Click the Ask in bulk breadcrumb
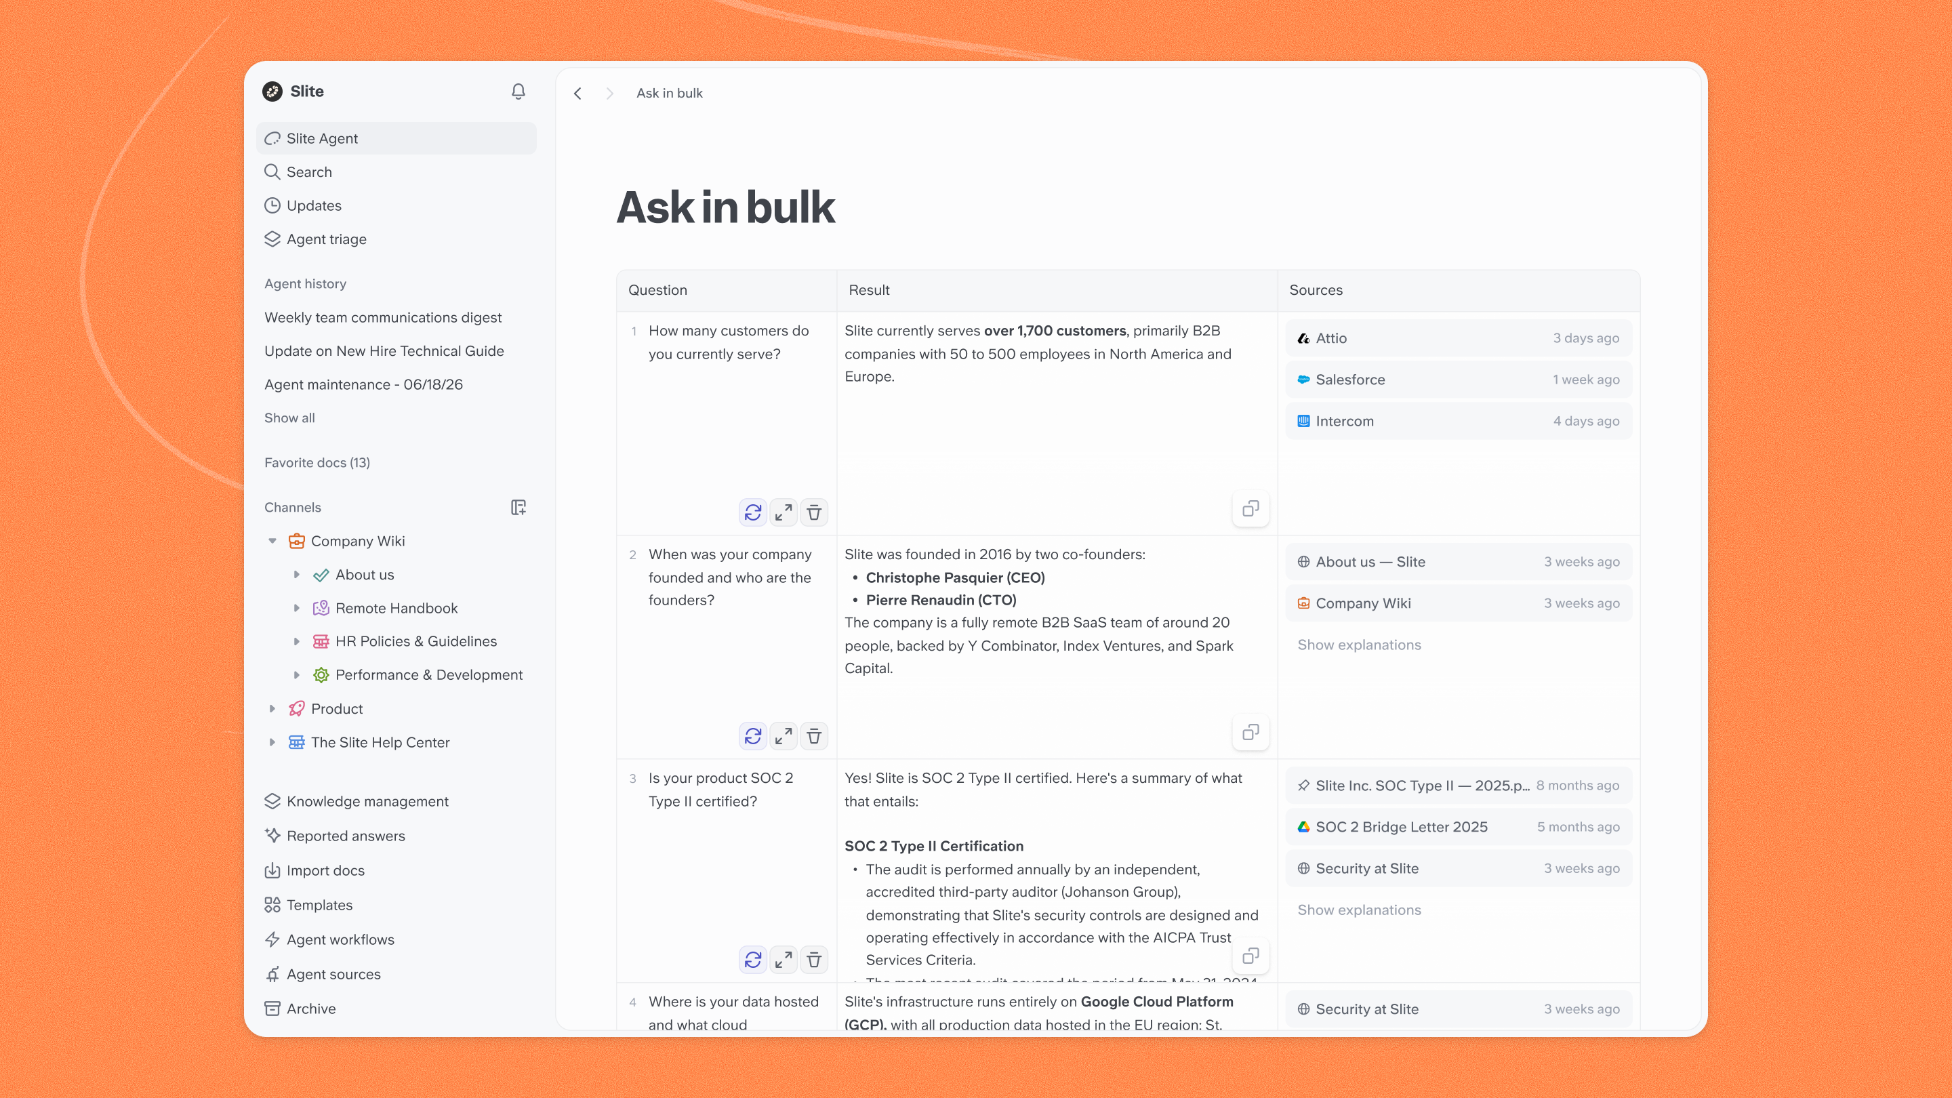This screenshot has width=1952, height=1098. click(669, 94)
